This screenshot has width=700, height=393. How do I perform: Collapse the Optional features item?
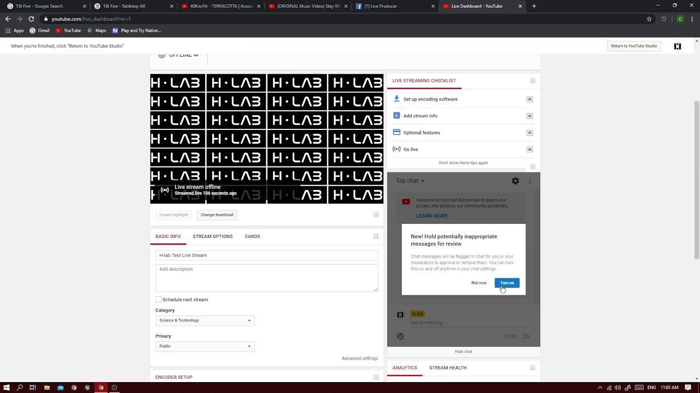529,133
